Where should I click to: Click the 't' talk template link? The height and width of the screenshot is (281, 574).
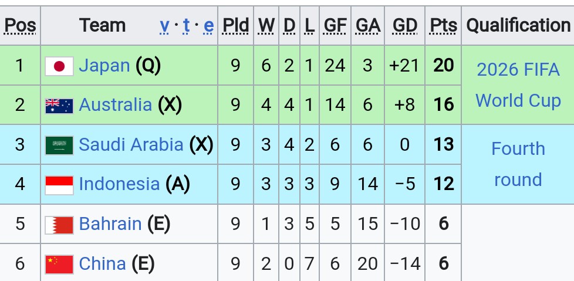point(187,26)
